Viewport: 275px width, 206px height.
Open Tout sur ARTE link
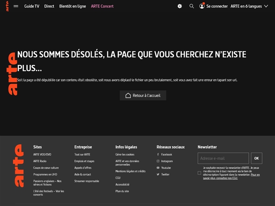coord(82,154)
